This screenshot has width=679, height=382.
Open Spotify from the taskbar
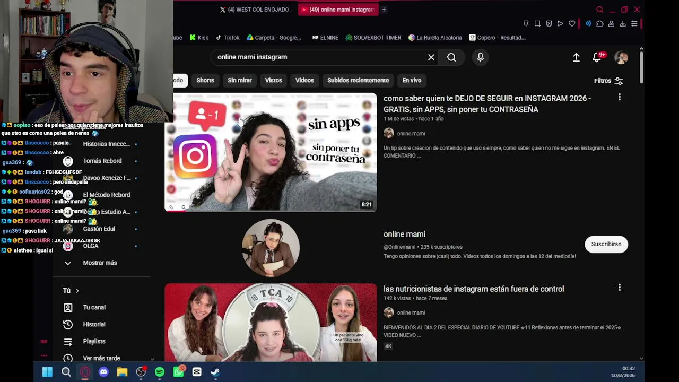[x=160, y=372]
